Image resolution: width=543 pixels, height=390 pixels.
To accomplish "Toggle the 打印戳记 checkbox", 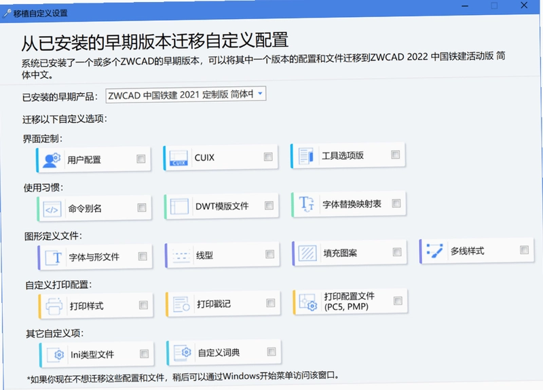I will pyautogui.click(x=270, y=303).
